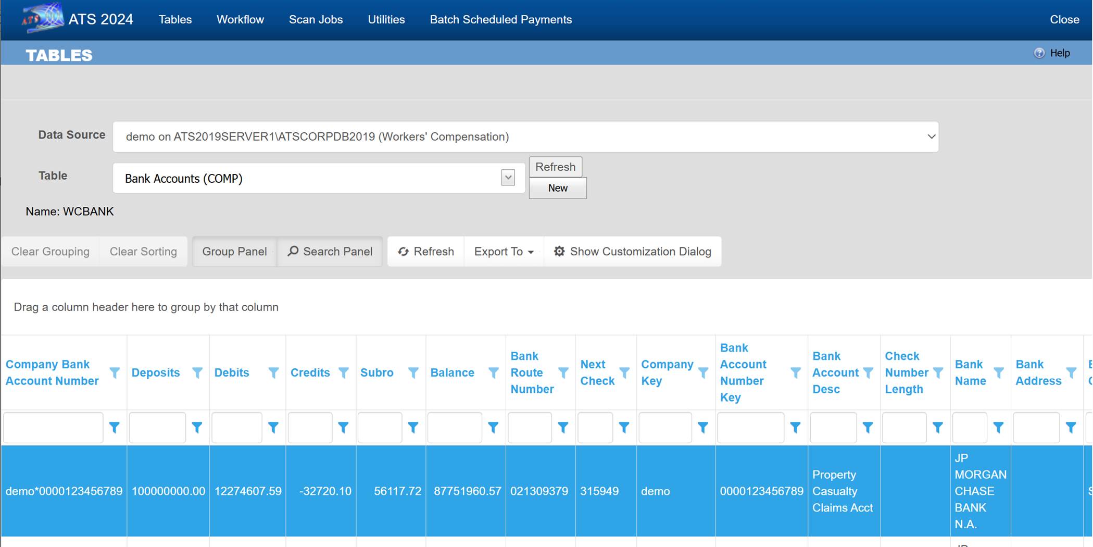Click the filter funnel on Company Bank Account Number
This screenshot has width=1093, height=547.
tap(116, 372)
